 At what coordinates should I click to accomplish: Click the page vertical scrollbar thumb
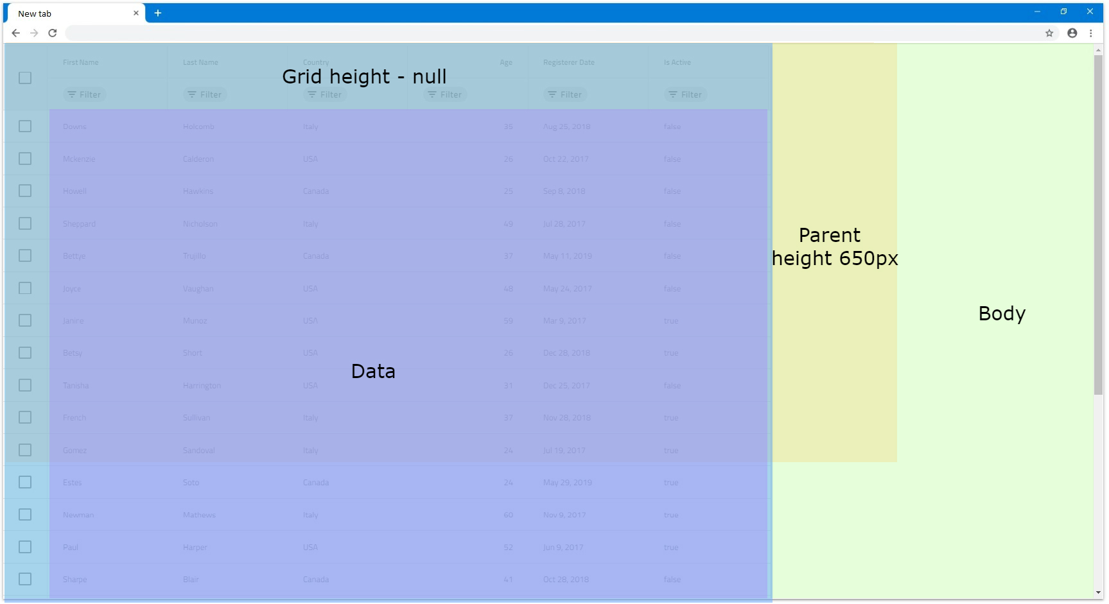[1098, 225]
